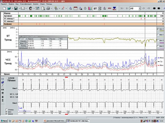
Task: Jump to first event arrow
Action: click(x=122, y=8)
